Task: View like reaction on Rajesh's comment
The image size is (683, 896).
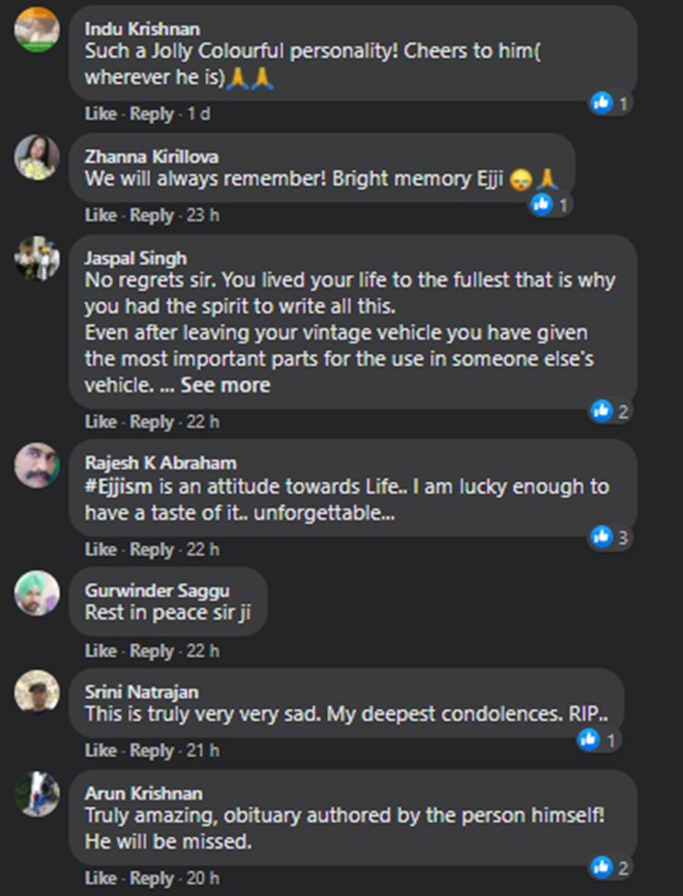Action: (x=610, y=539)
